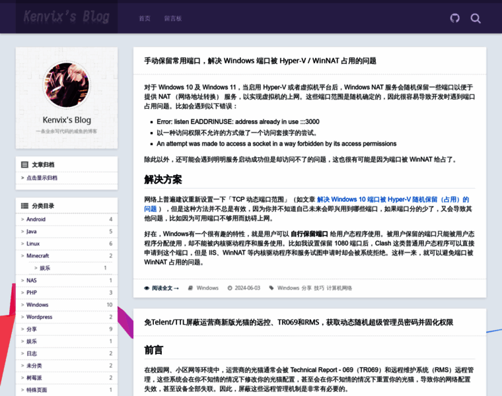Screen dimensions: 502x396
Task: Open the 免Telent/TTL 光猫 post title
Action: (299, 322)
